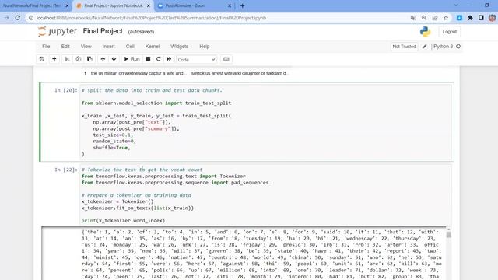Move selected cell up arrow
498x280 pixels.
(x=103, y=59)
